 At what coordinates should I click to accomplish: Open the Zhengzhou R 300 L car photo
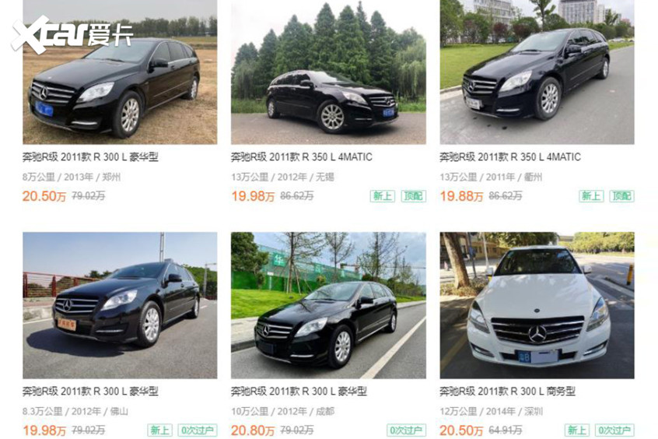point(120,72)
